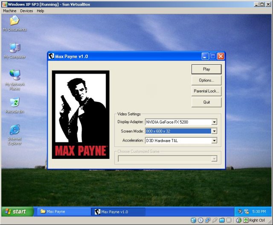This screenshot has height=225, width=273.
Task: Expand the Screen Mode dropdown
Action: tap(214, 131)
